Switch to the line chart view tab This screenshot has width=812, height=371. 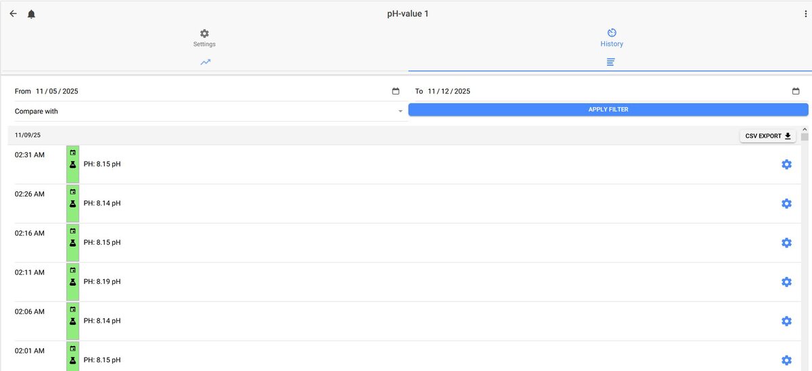pos(205,62)
